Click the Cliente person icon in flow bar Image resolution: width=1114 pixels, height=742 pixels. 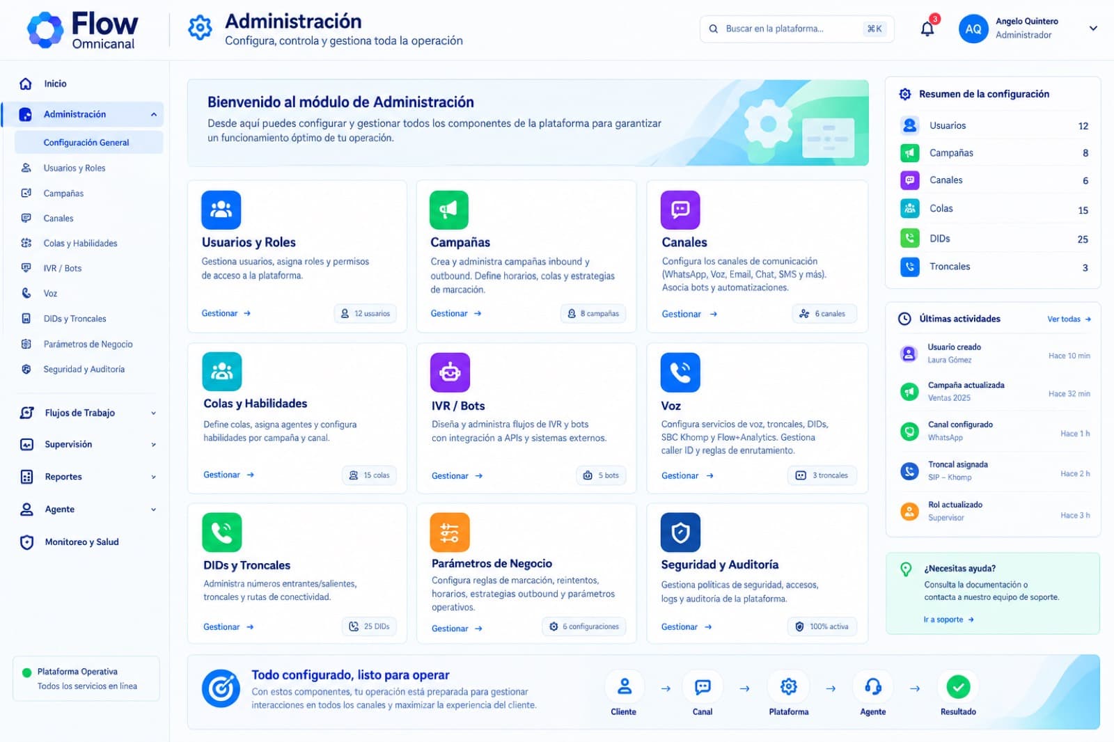pyautogui.click(x=625, y=687)
